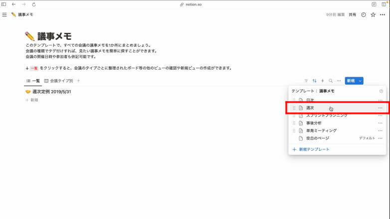Click the 議事メモ breadcrumb title

tap(25, 14)
